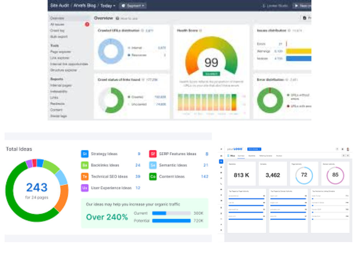Click the New crawl button
359x269 pixels.
point(302,6)
